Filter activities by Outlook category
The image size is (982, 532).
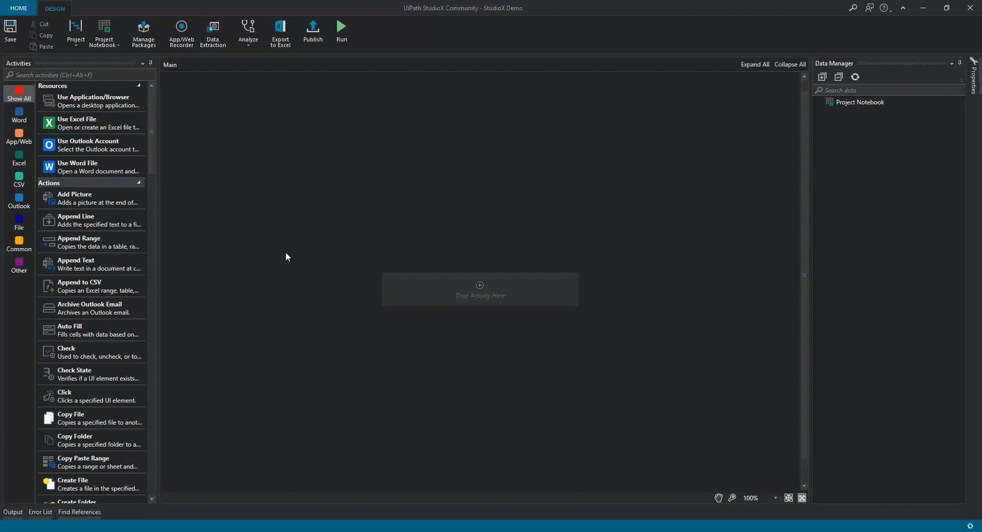pos(19,201)
